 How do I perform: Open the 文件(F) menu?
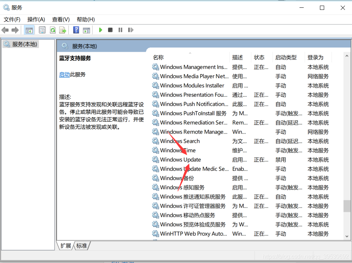[12, 19]
